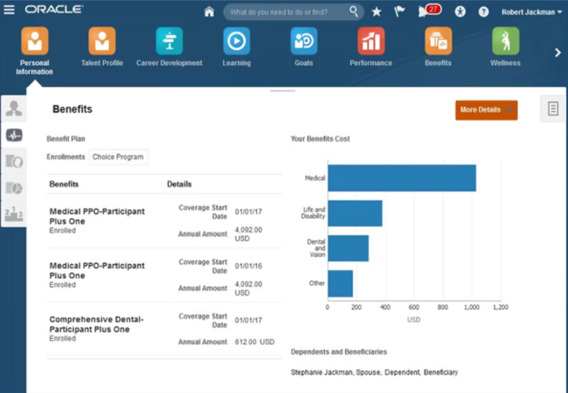Open accessibility settings icon
Viewport: 568px width, 393px height.
pyautogui.click(x=460, y=12)
